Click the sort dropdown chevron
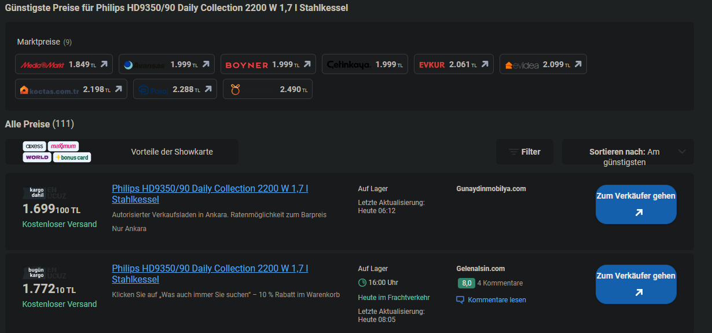Screen dimensions: 712x333 (682, 152)
